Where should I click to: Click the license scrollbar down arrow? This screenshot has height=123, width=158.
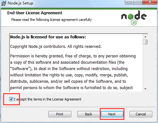145,89
